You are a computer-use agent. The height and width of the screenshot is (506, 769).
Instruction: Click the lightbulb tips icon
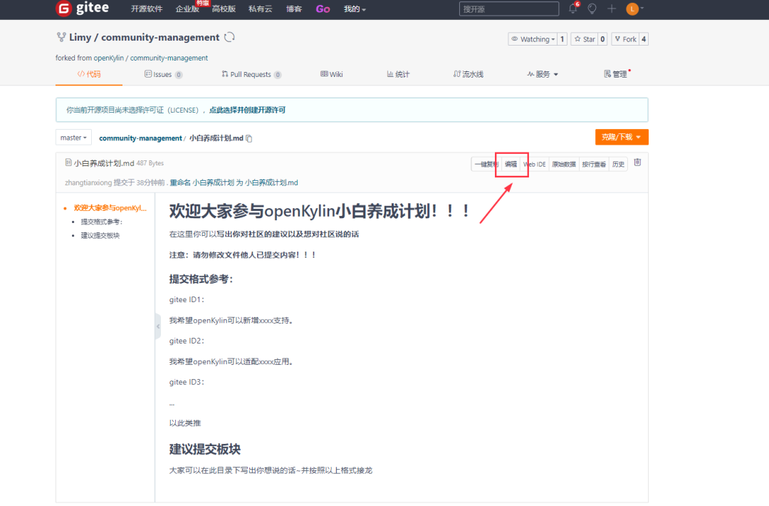(x=592, y=9)
